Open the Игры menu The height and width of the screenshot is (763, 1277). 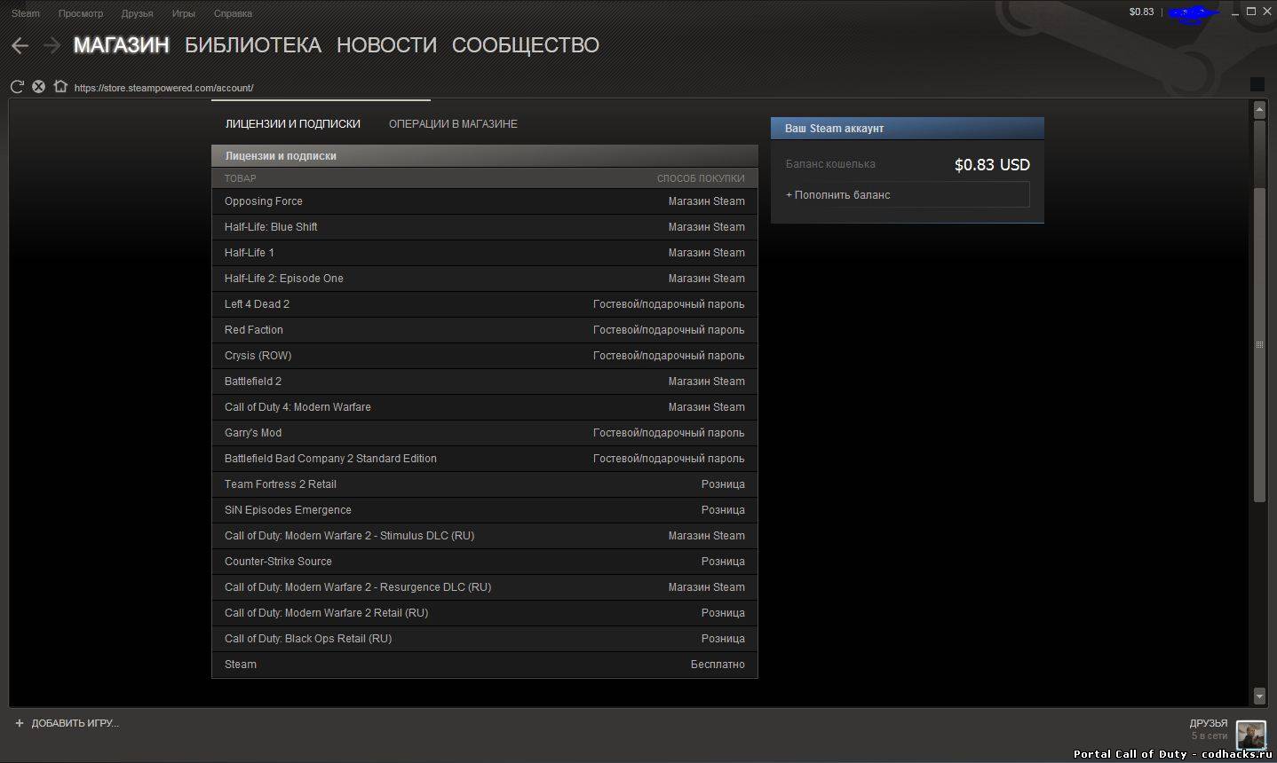point(184,13)
